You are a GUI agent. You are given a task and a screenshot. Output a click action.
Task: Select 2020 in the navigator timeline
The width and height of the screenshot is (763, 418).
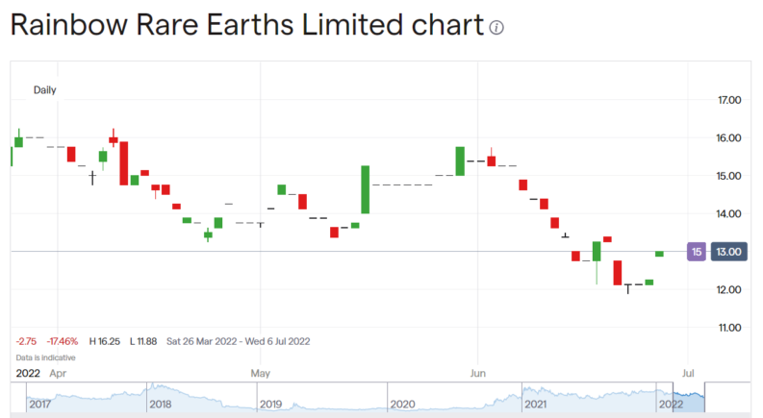(x=402, y=405)
